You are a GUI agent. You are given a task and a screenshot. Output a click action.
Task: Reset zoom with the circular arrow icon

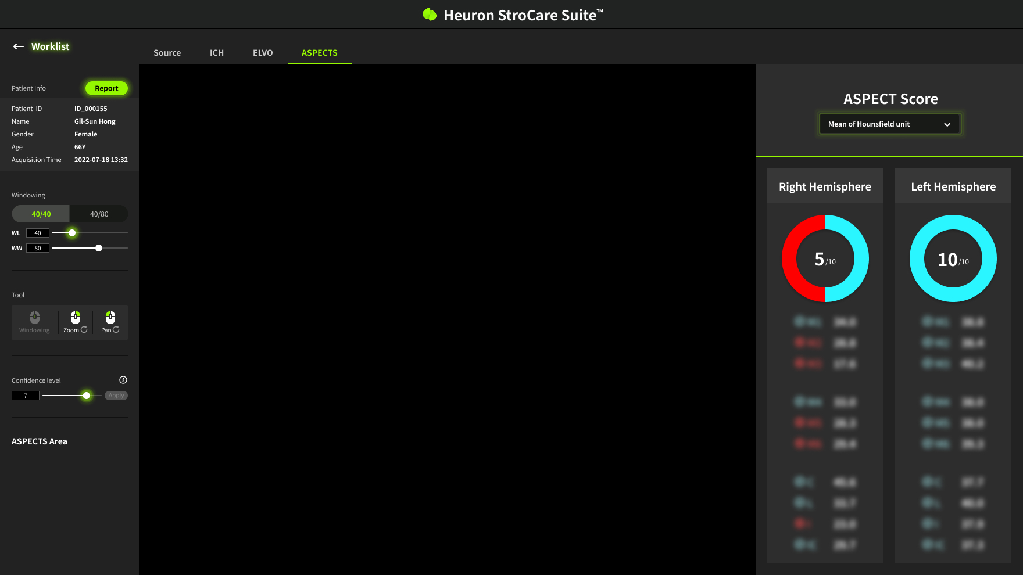(x=84, y=329)
